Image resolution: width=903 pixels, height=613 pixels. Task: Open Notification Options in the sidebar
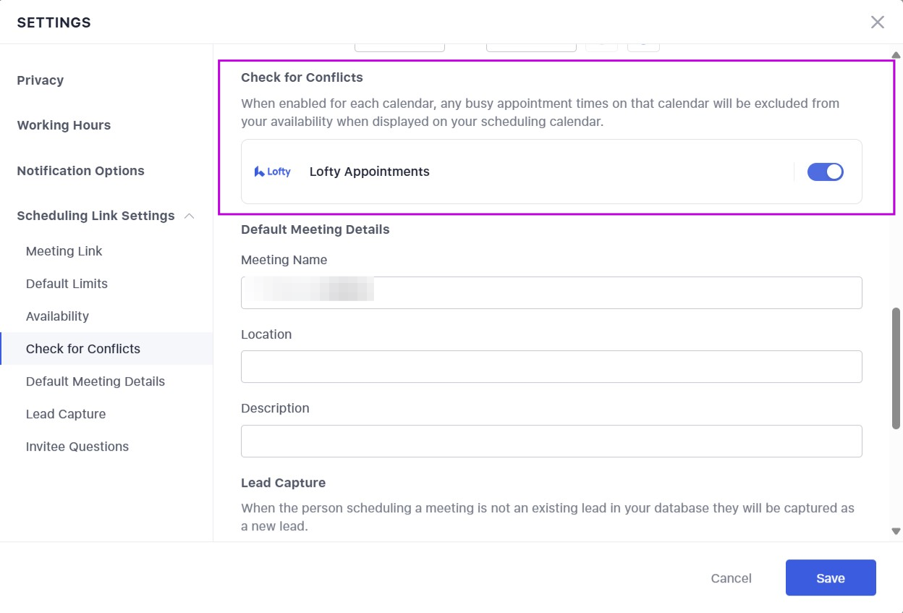(x=80, y=171)
